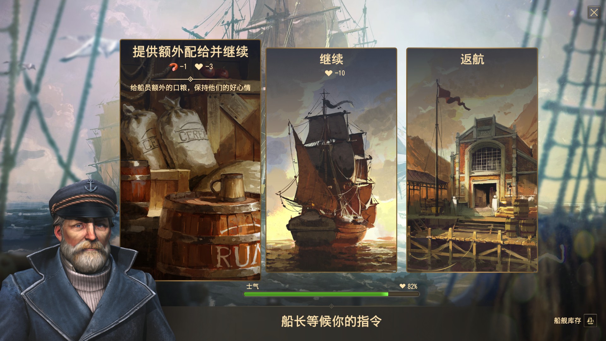Choose the 返航 card title
The height and width of the screenshot is (341, 606).
(x=472, y=59)
